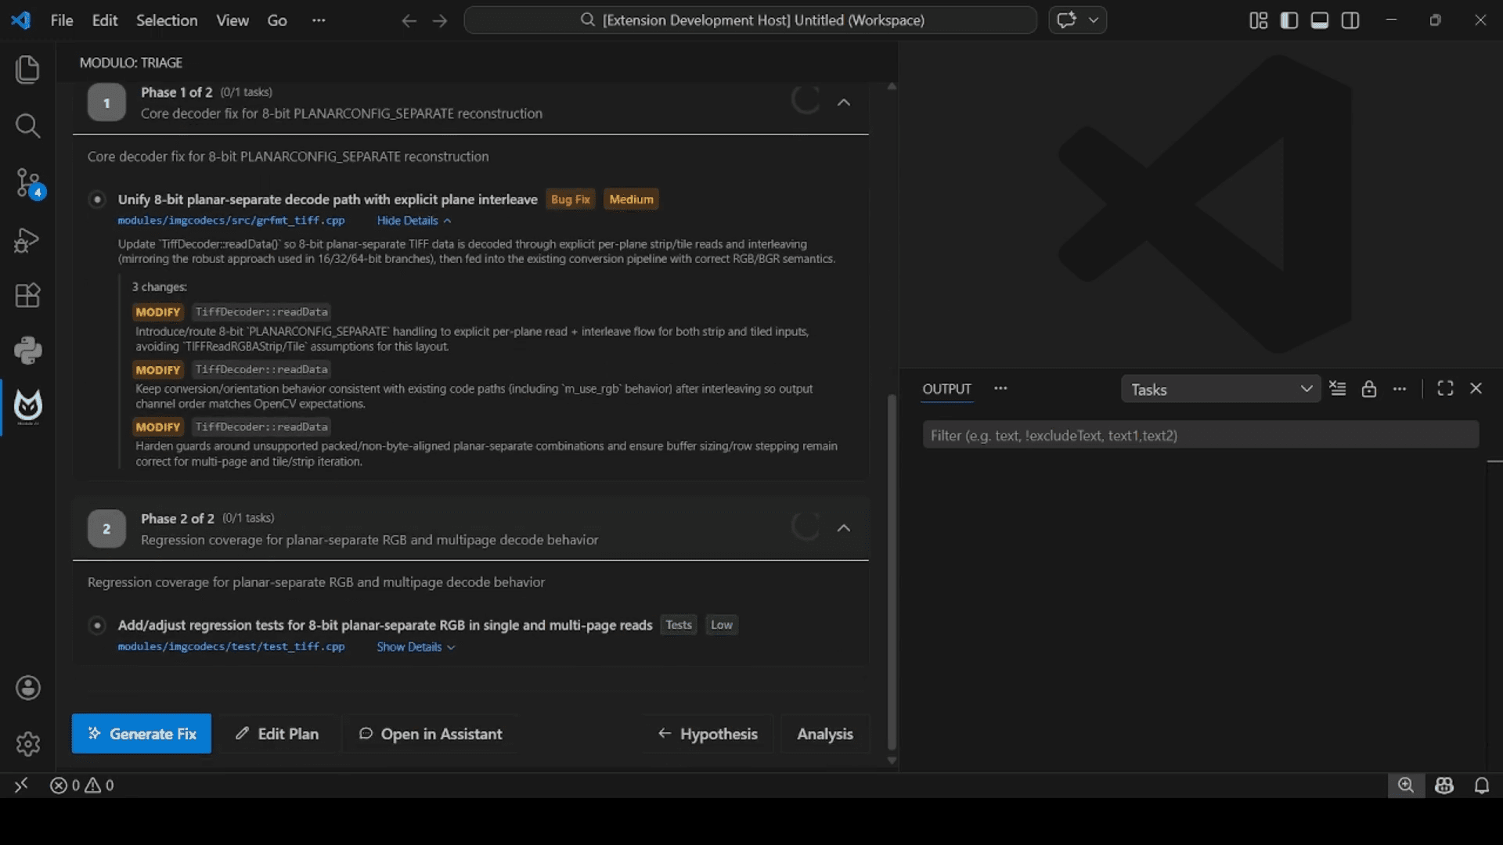
Task: Open Run and Debug view
Action: [x=27, y=240]
